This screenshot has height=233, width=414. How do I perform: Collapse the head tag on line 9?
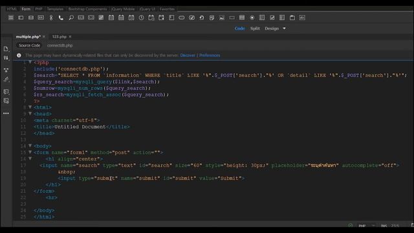(x=30, y=114)
